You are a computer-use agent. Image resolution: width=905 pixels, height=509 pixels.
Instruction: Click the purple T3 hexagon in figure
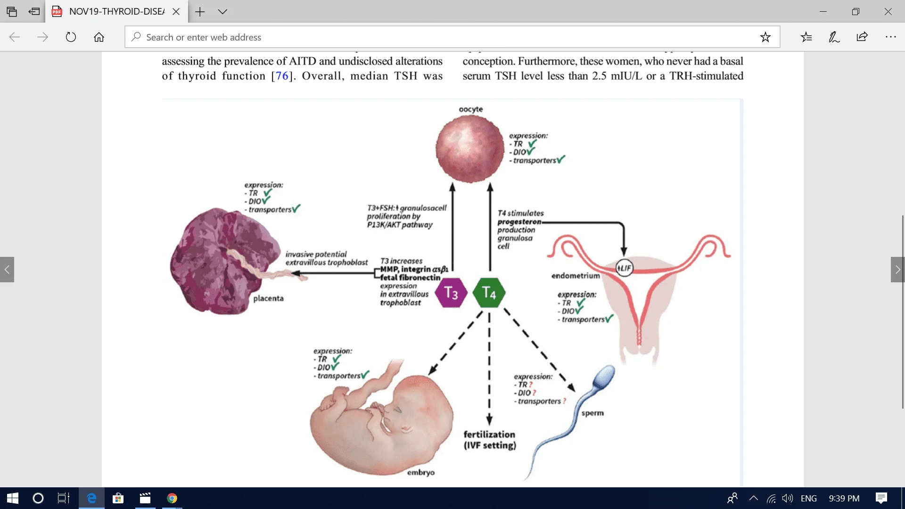pos(451,293)
